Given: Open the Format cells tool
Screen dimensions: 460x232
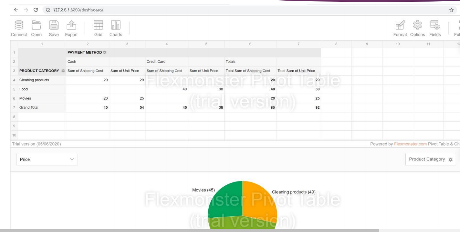Looking at the screenshot, I should click(x=401, y=28).
